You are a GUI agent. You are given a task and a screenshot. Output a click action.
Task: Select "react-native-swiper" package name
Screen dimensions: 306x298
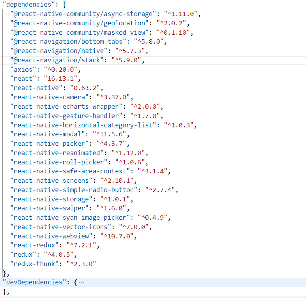(x=50, y=208)
